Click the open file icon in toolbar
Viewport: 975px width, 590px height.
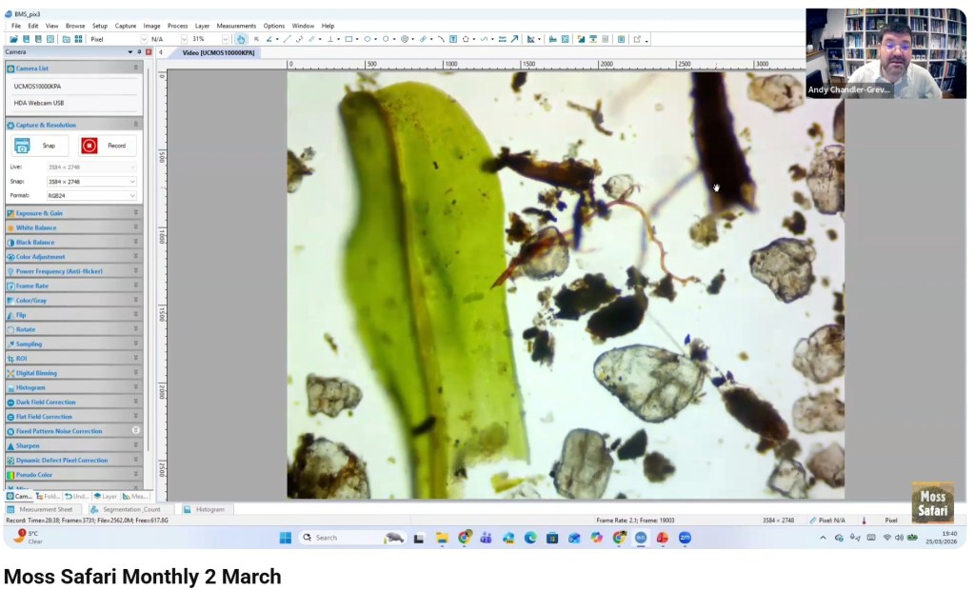15,39
